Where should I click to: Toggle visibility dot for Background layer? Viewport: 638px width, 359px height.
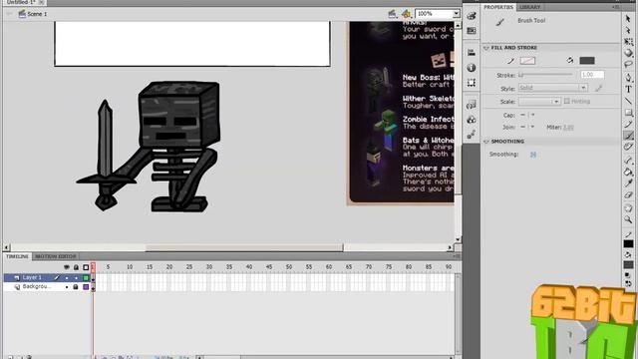(x=67, y=287)
